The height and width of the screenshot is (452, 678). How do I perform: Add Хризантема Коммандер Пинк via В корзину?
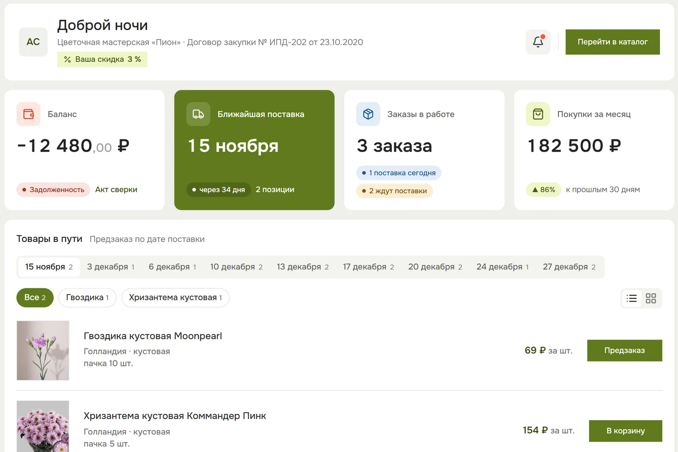click(626, 431)
